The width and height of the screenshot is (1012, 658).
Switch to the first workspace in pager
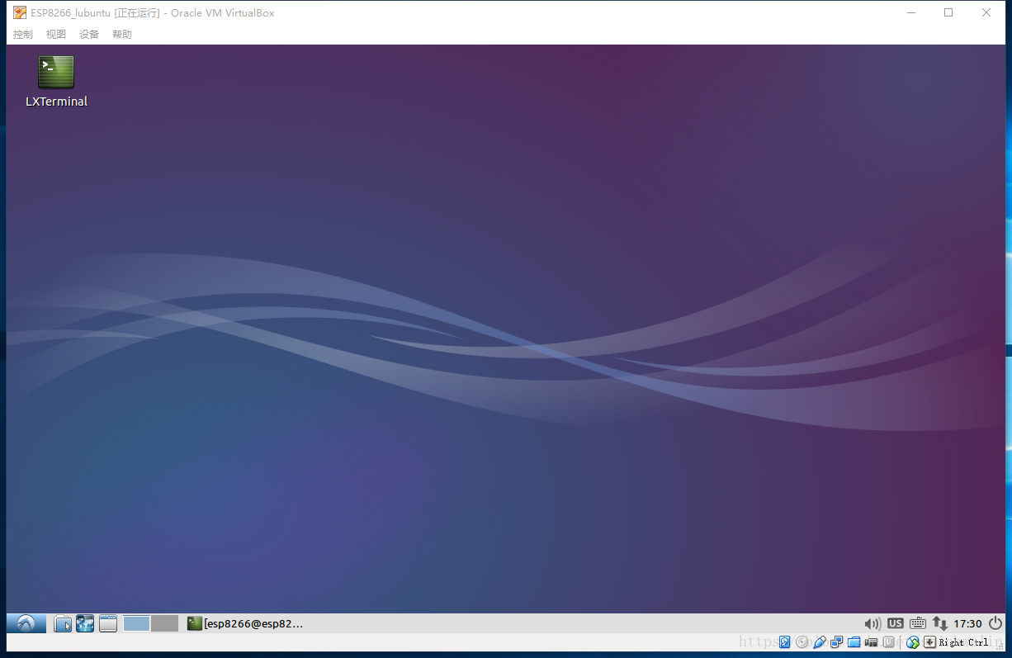[x=136, y=623]
